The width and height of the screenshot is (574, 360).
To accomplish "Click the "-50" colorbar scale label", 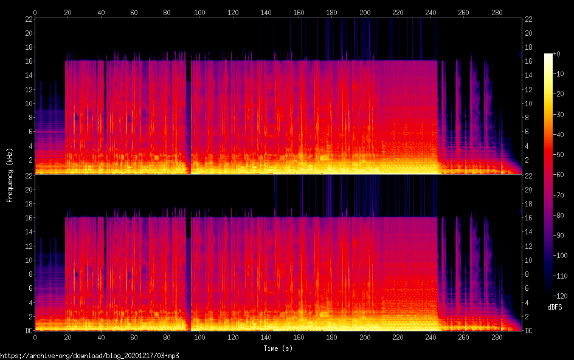I will [559, 155].
